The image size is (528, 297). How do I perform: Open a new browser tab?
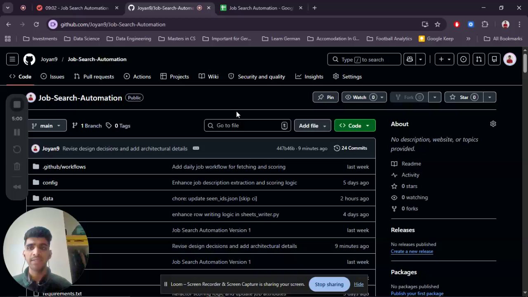pyautogui.click(x=315, y=8)
